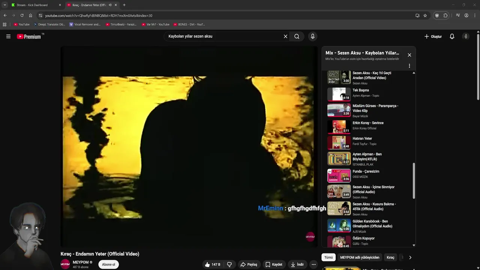Image resolution: width=480 pixels, height=270 pixels.
Task: Reload the current page
Action: click(22, 15)
